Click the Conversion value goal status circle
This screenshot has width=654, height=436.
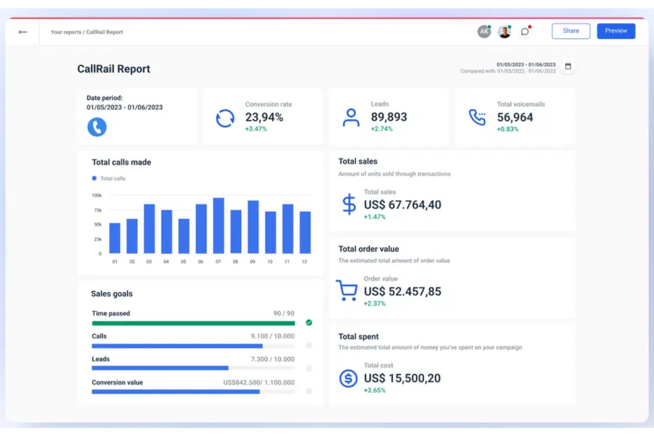click(x=309, y=391)
